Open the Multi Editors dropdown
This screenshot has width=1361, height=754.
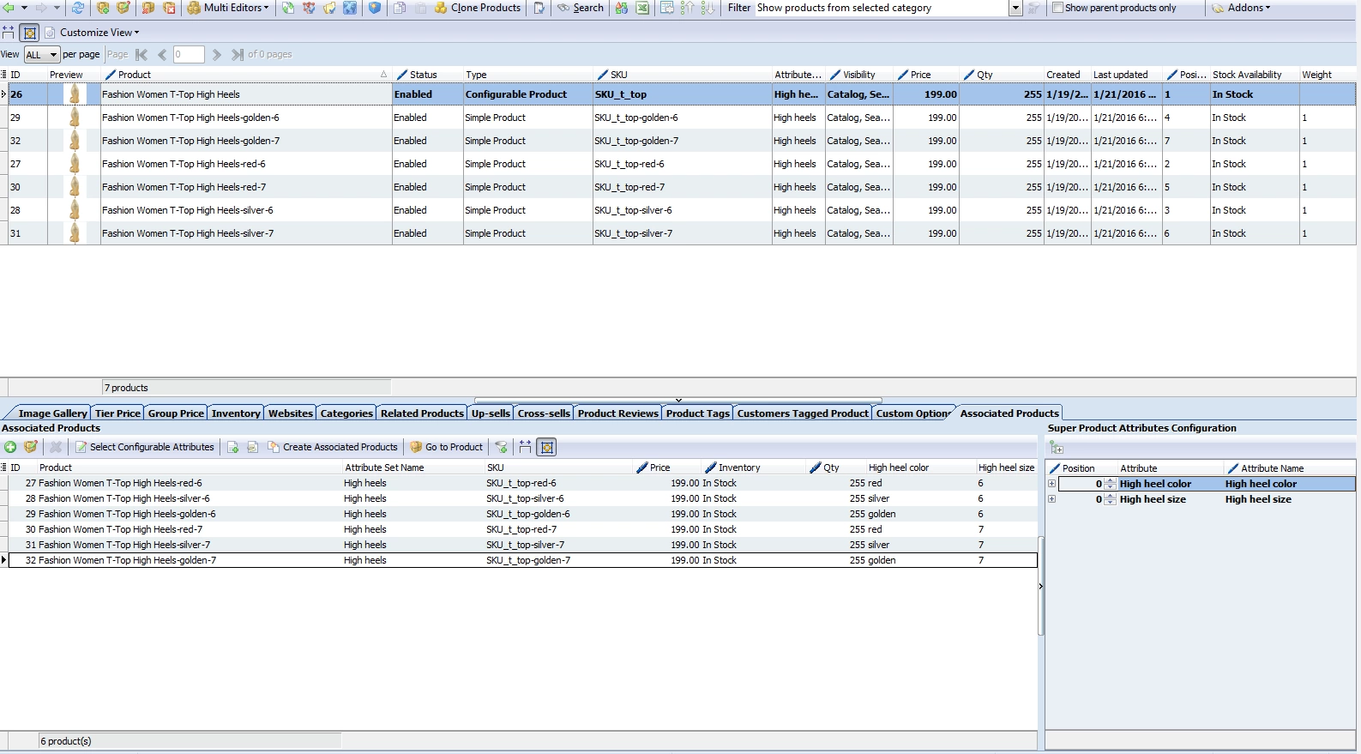click(x=228, y=8)
